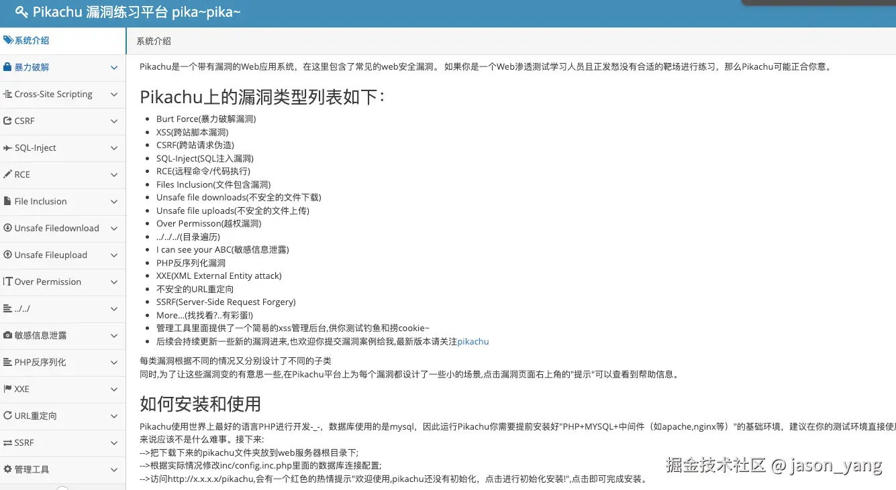896x490 pixels.
Task: Click the PHP反序列化漏洞 list item
Action: 191,263
